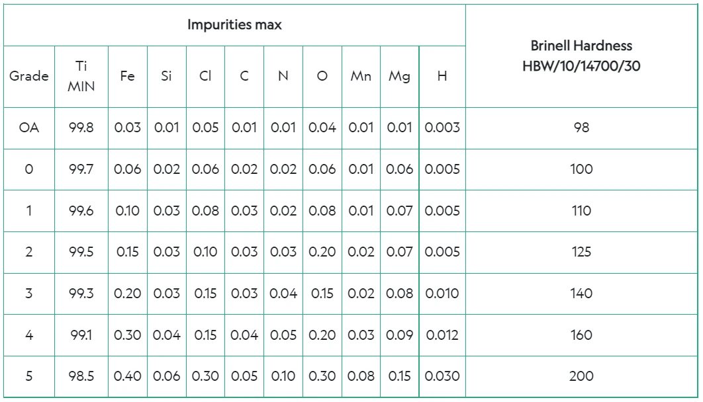Click the 99.8 titanium value cell
The height and width of the screenshot is (402, 703).
pyautogui.click(x=81, y=128)
